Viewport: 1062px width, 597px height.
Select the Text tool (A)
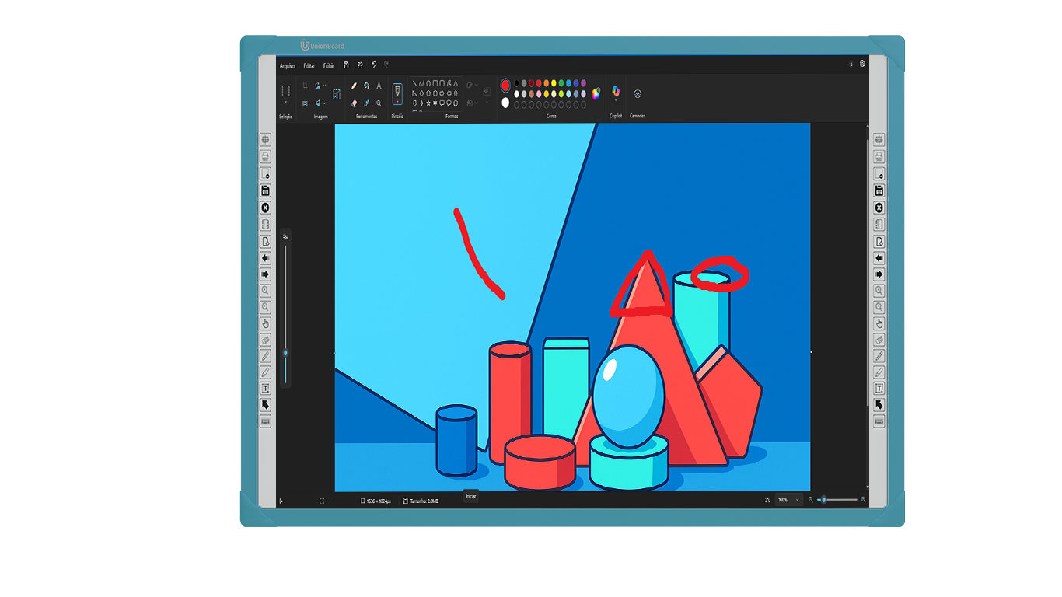[x=379, y=86]
